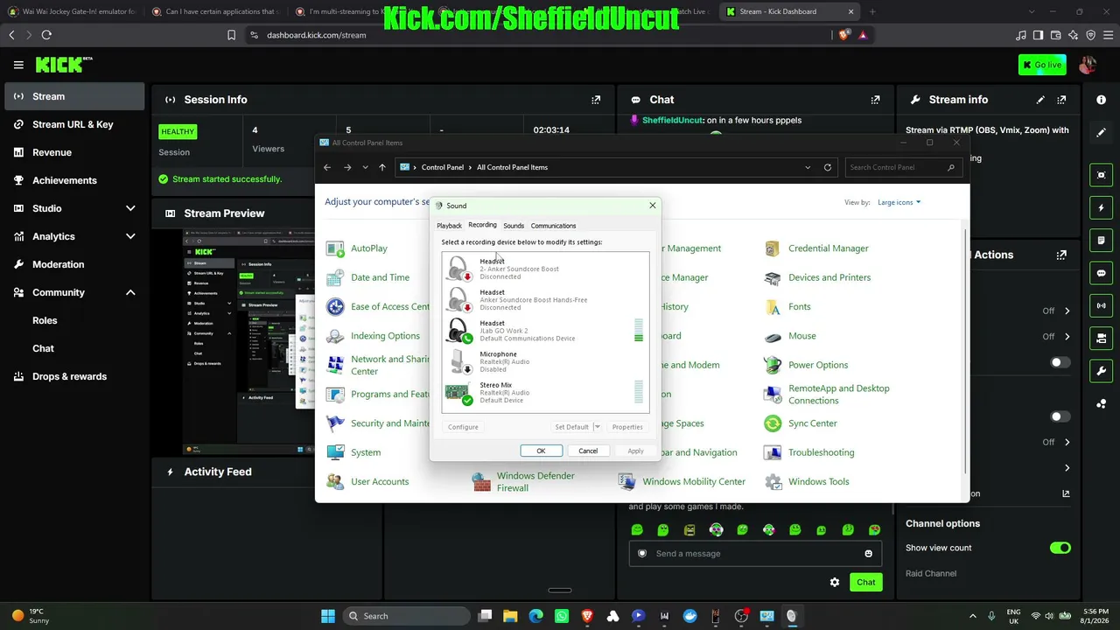
Task: Open the Kick sidebar hamburger menu
Action: 18,65
